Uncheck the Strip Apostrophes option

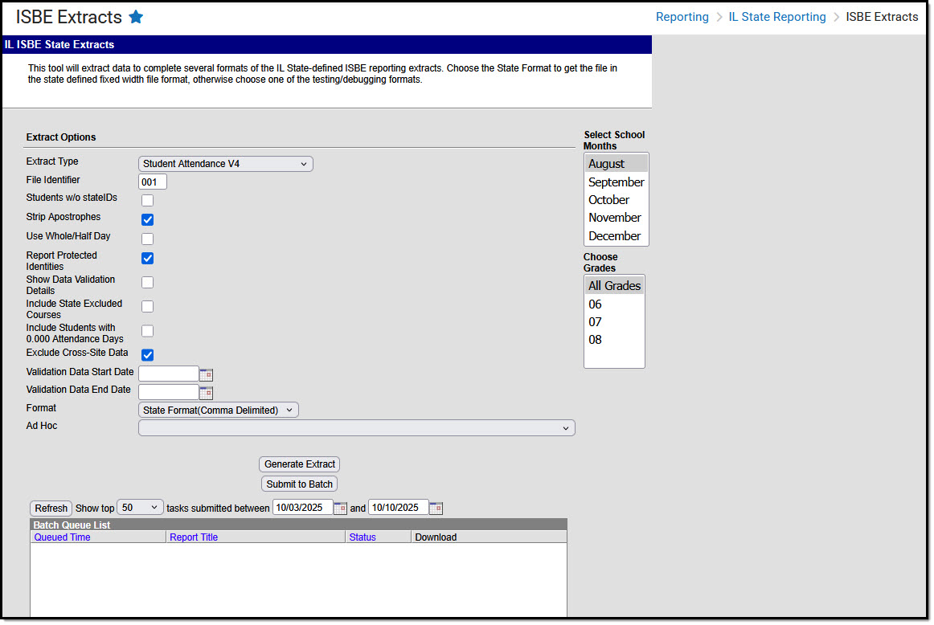point(147,219)
